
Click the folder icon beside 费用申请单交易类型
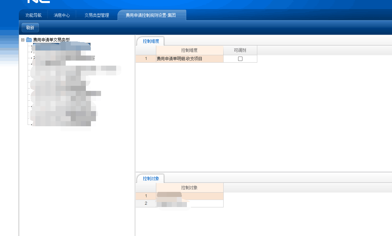coord(28,39)
